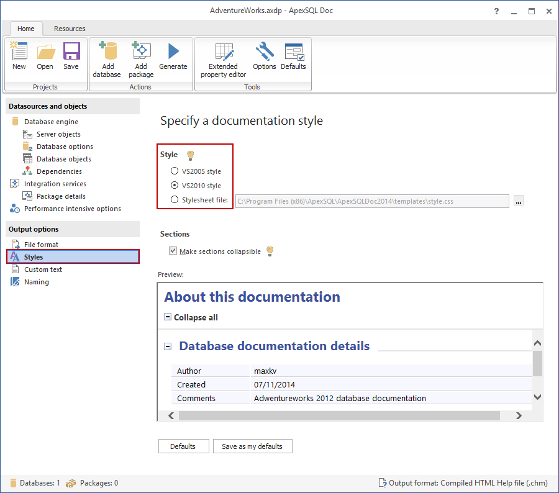The height and width of the screenshot is (493, 559).
Task: Click the 'maxkv' author value
Action: (x=265, y=371)
